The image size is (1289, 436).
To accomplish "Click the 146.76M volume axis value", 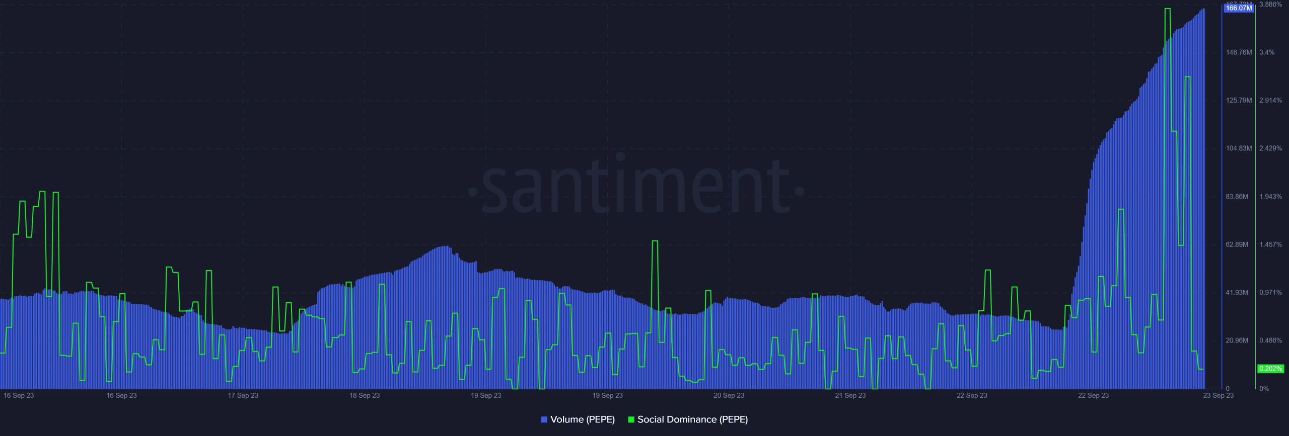I will [x=1239, y=52].
